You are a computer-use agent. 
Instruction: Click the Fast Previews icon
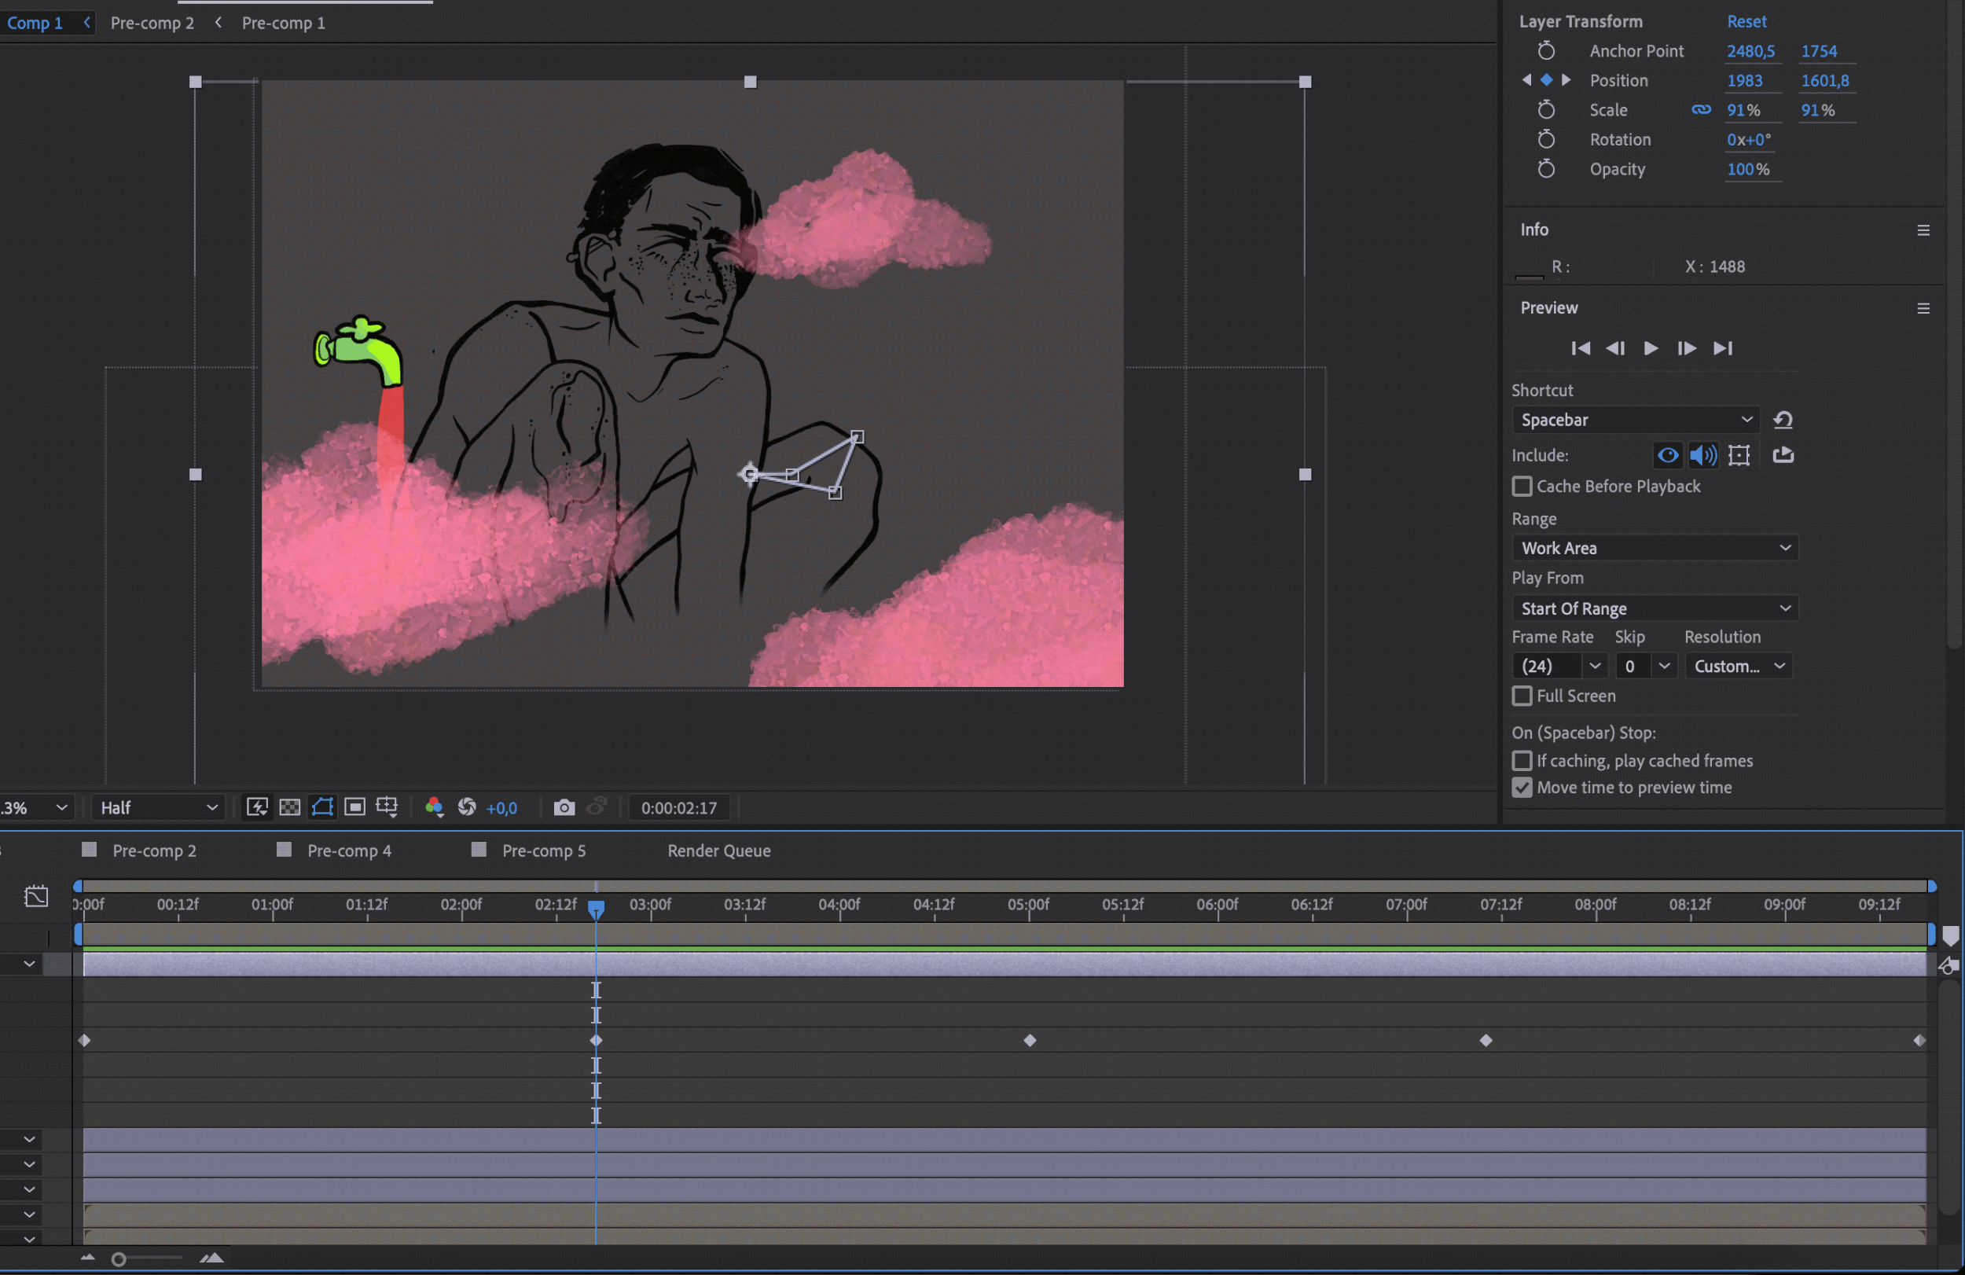point(257,807)
